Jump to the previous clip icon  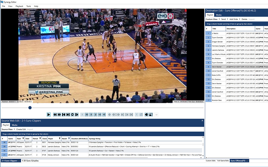pyautogui.click(x=64, y=115)
